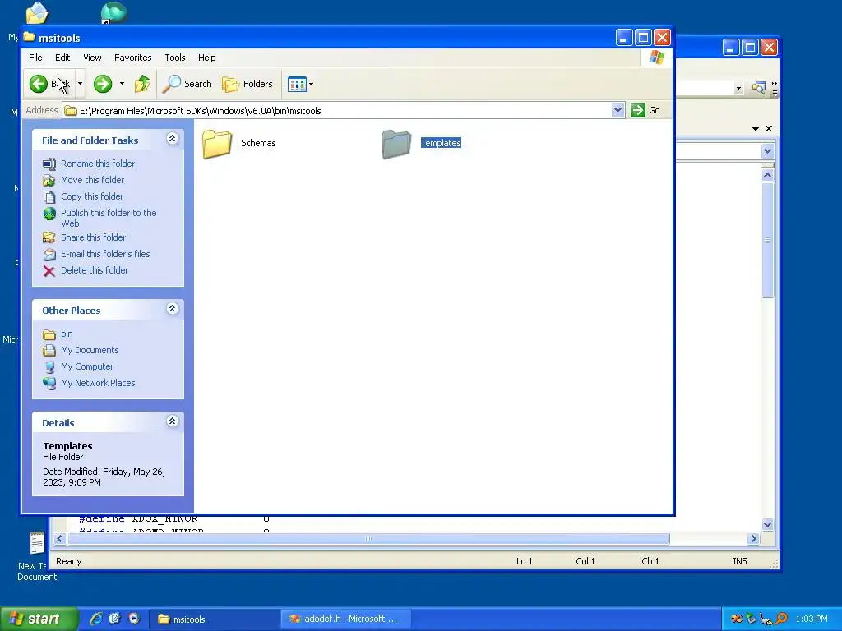Click the green Forward arrow button

(103, 84)
